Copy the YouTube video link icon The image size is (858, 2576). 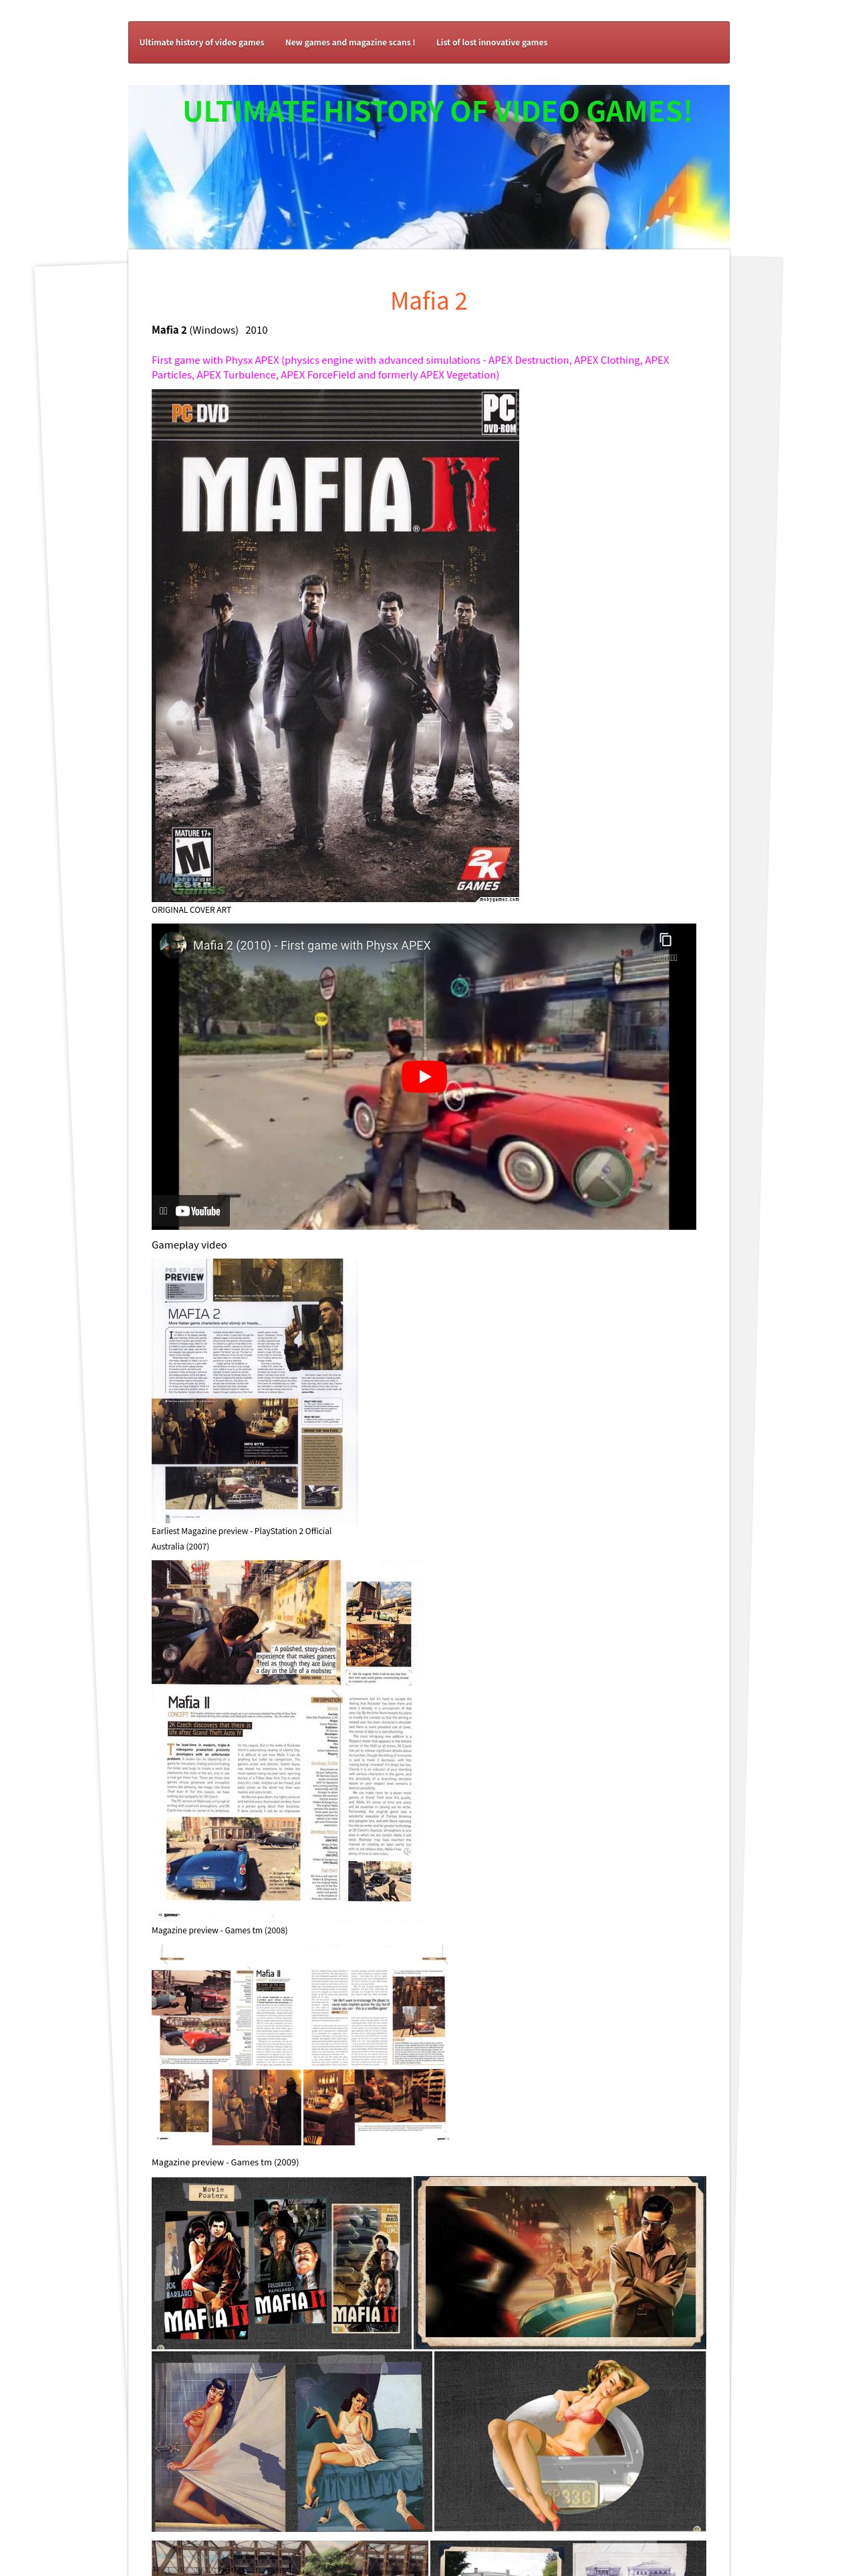click(666, 940)
